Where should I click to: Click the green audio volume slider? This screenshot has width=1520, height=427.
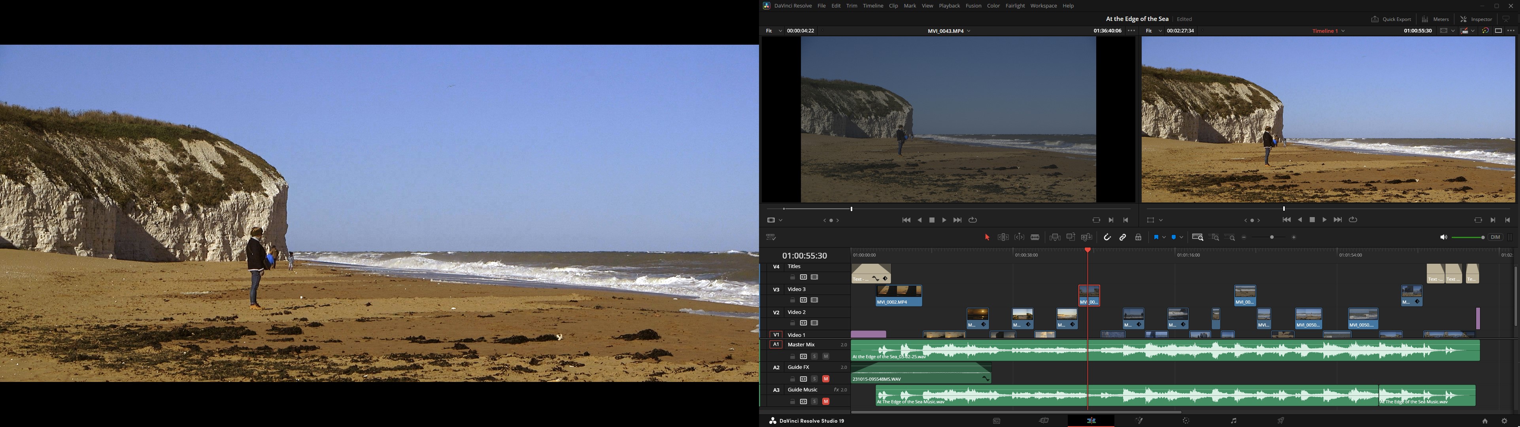pos(1467,237)
